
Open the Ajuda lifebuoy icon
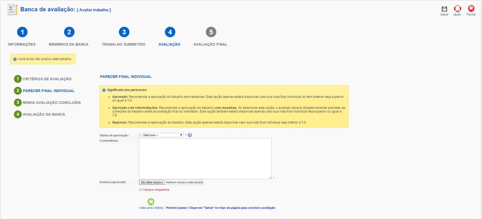coord(457,9)
